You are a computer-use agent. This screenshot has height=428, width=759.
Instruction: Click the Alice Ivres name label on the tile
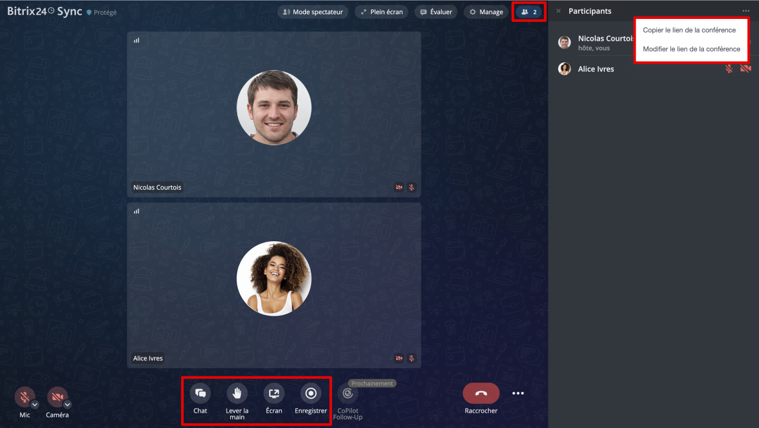click(148, 358)
